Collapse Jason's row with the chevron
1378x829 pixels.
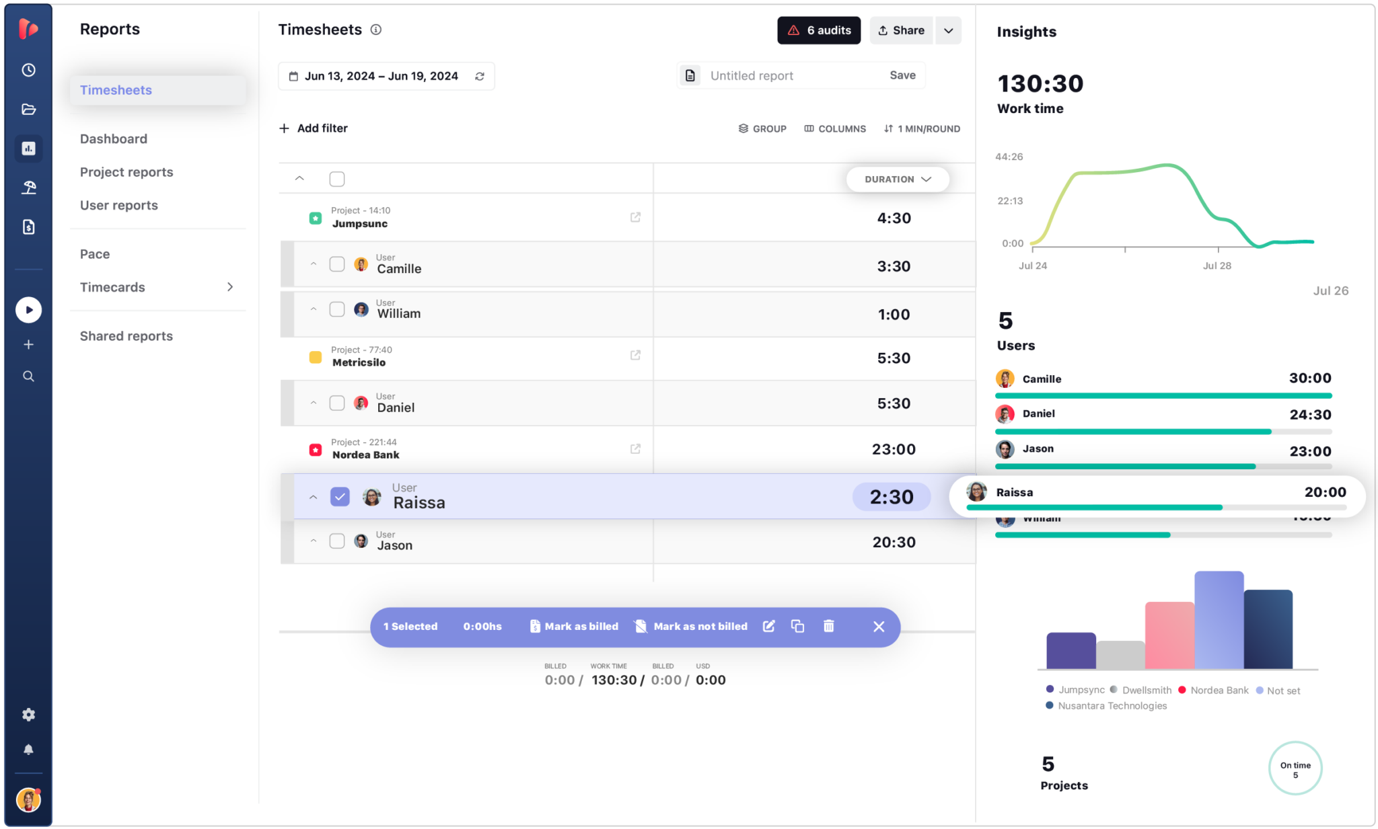313,540
